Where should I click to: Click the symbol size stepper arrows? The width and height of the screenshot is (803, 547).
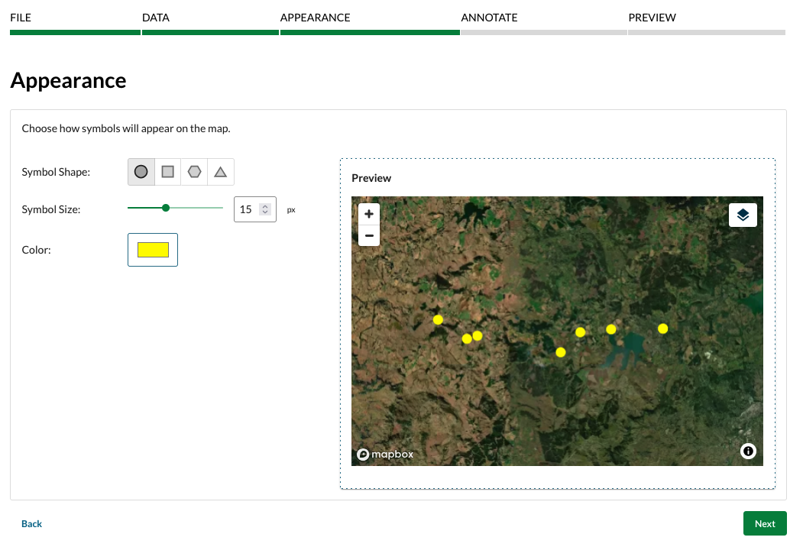click(265, 209)
